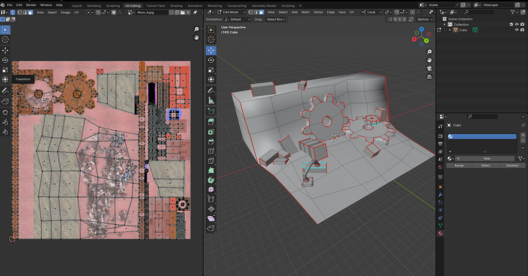This screenshot has width=528, height=276.
Task: Click the Rotate tool in the 3D viewport
Action: (211, 60)
